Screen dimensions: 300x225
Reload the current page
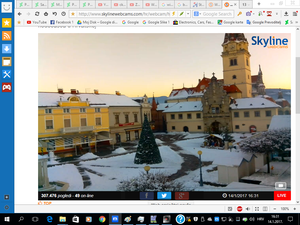[37, 14]
